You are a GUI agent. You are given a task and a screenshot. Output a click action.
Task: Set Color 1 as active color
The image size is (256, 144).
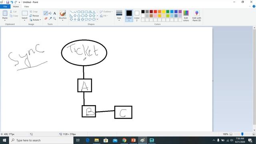pos(129,16)
